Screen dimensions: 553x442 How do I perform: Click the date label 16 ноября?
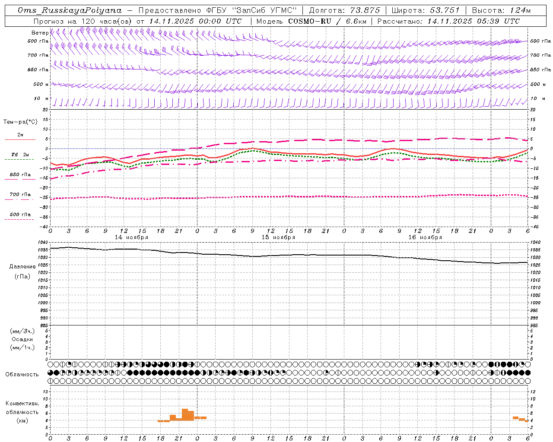click(425, 237)
